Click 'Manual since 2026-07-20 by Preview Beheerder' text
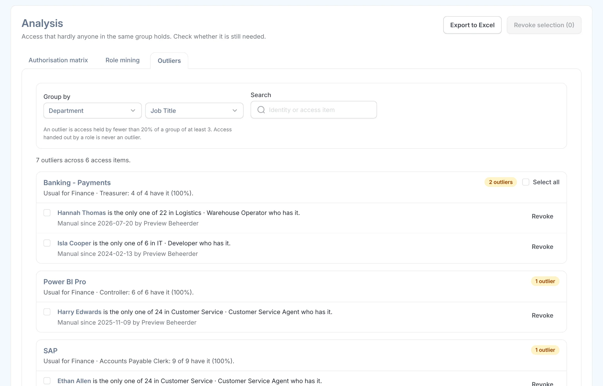603x386 pixels. 128,223
